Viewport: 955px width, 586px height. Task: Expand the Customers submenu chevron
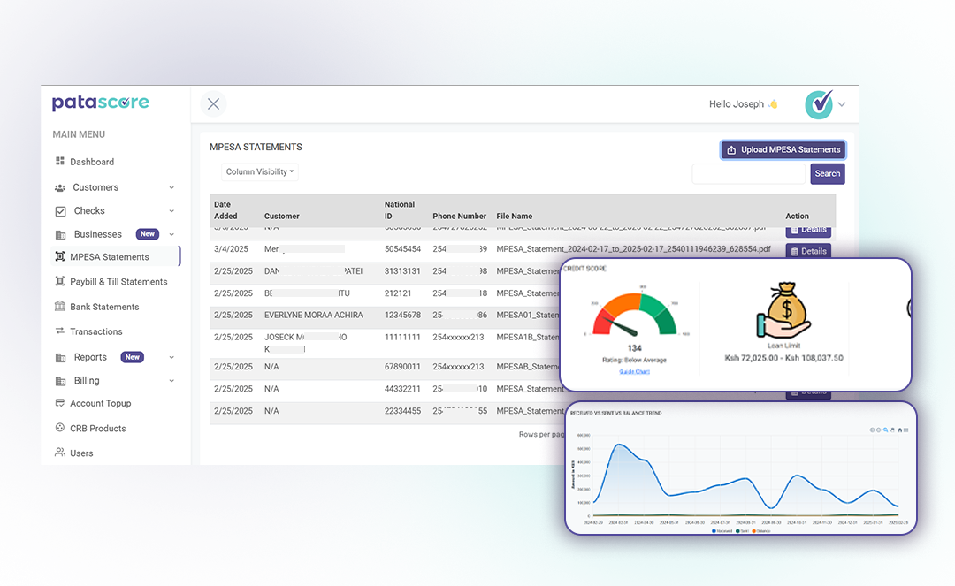pyautogui.click(x=172, y=188)
